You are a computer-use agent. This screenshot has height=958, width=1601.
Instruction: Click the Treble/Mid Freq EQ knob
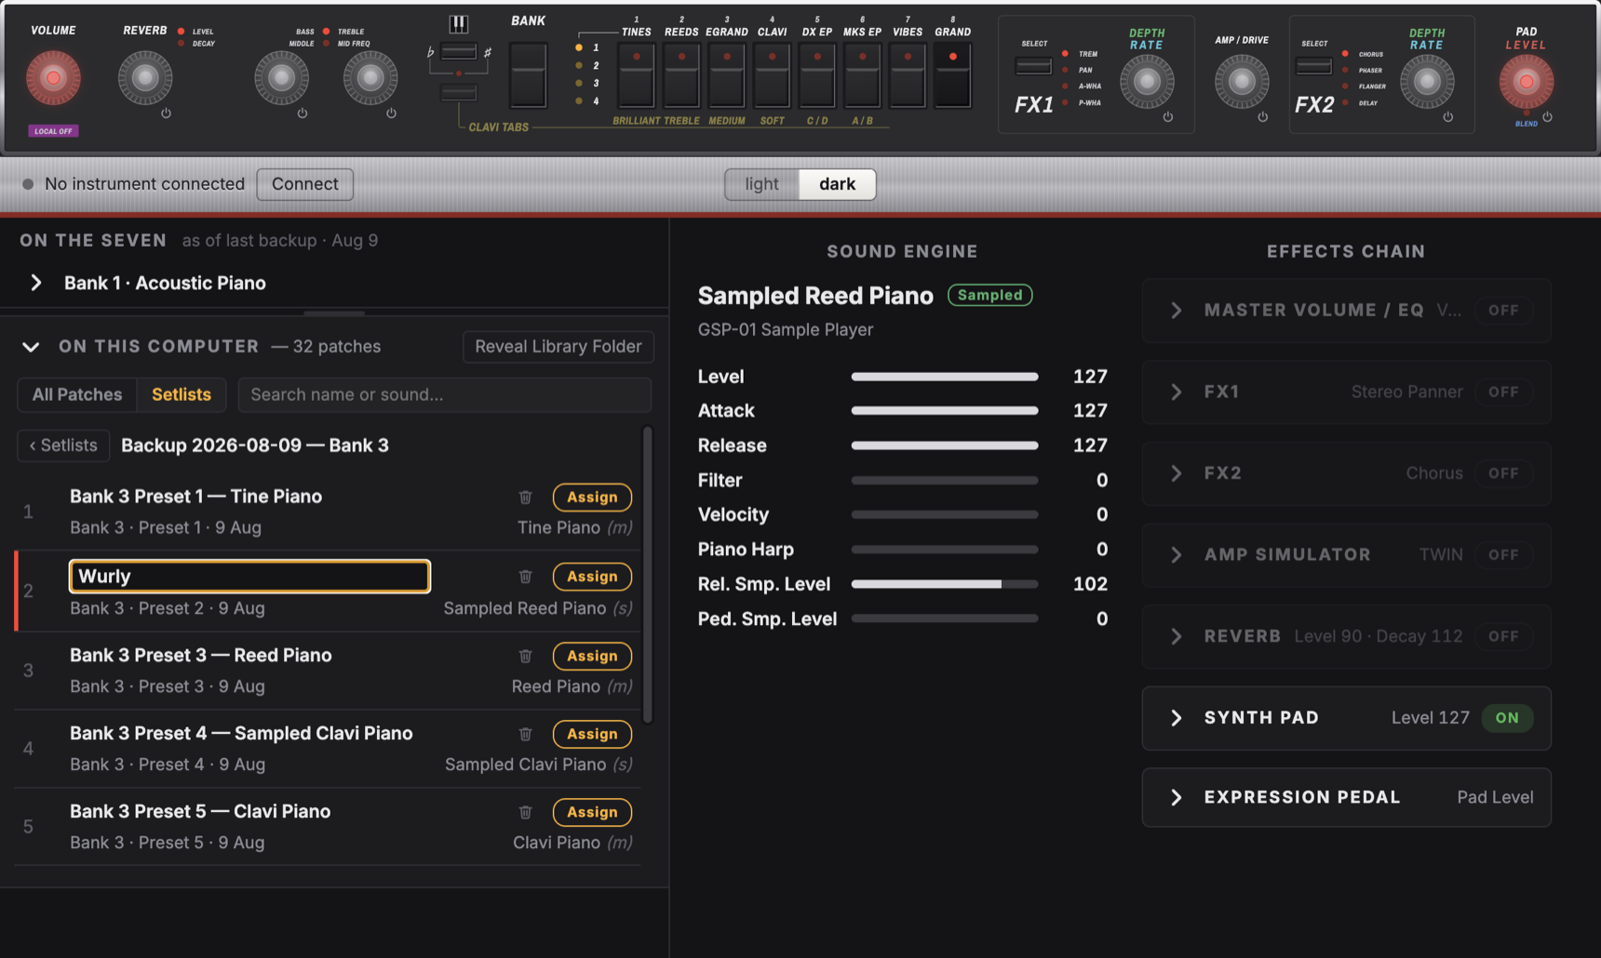370,78
